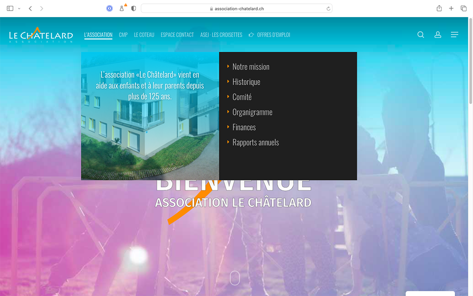This screenshot has width=473, height=296.
Task: Click the flask extension icon with warning badge
Action: click(122, 8)
